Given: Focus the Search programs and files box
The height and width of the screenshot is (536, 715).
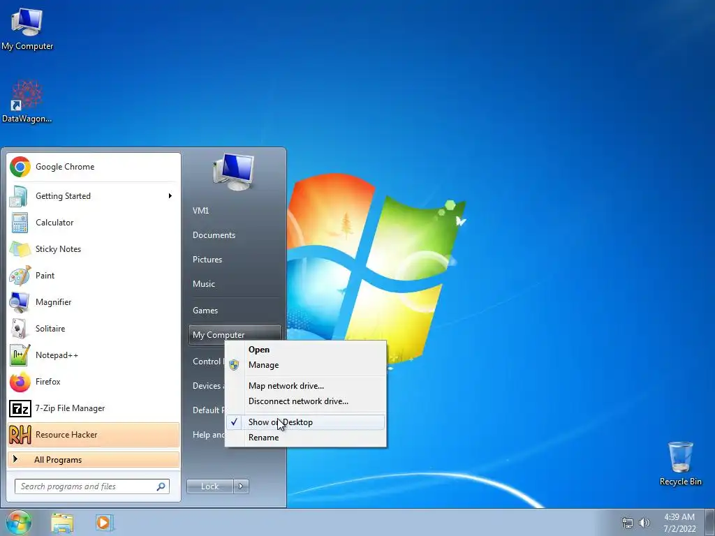Looking at the screenshot, I should click(92, 486).
